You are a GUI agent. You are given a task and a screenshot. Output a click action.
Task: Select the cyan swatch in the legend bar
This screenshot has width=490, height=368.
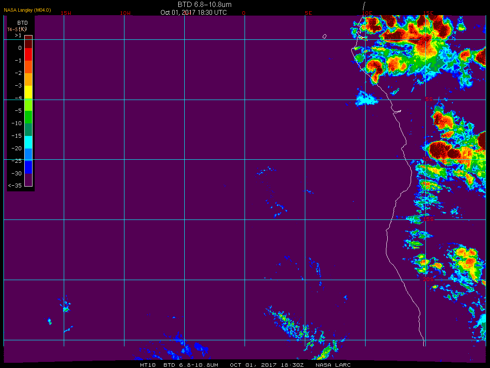coord(29,142)
